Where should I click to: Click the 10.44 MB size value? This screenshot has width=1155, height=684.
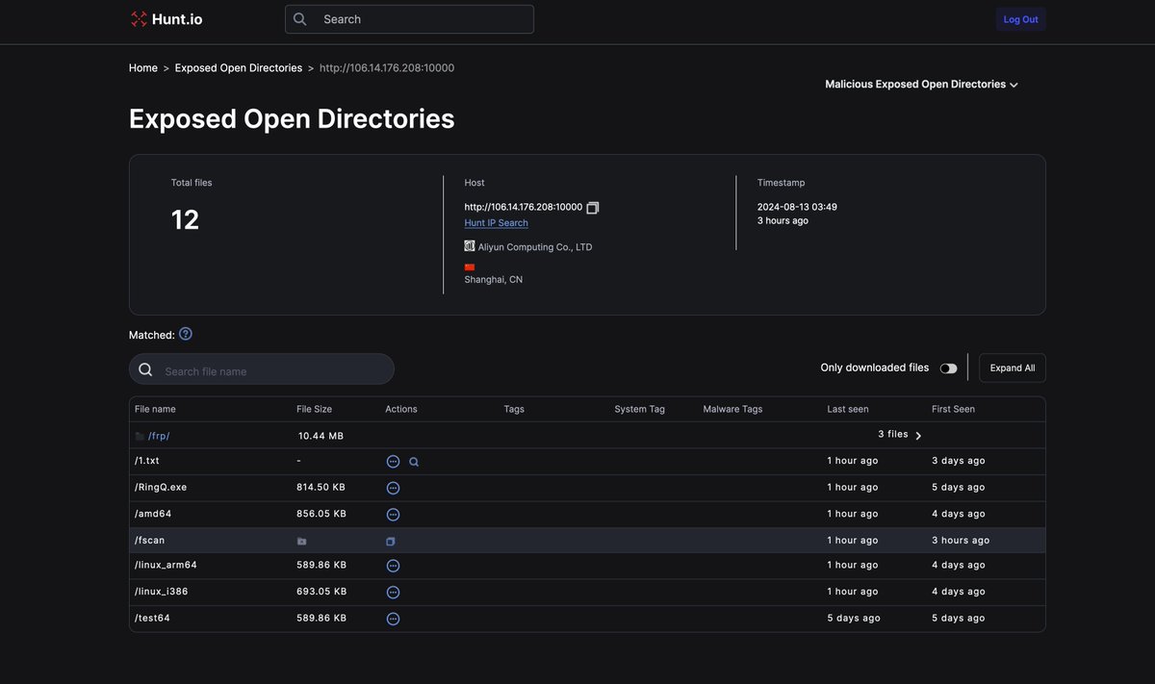coord(321,436)
